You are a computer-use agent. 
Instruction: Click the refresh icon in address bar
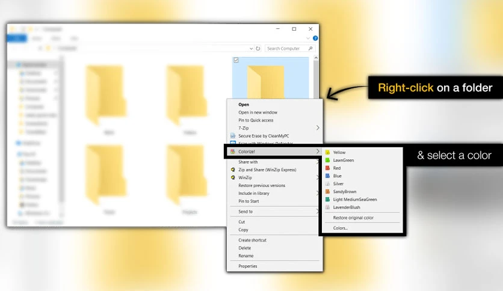[x=258, y=48]
